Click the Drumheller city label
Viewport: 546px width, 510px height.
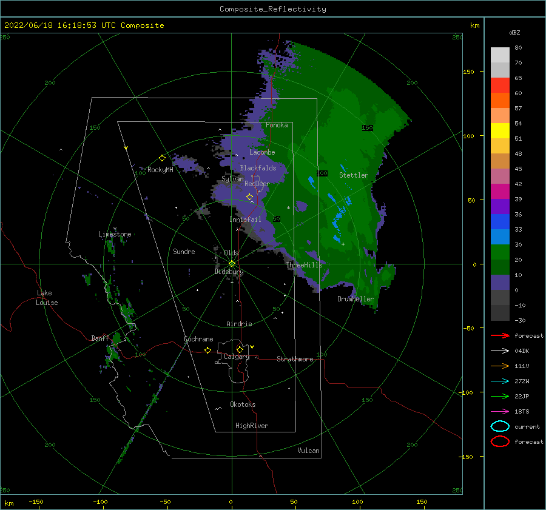click(356, 299)
